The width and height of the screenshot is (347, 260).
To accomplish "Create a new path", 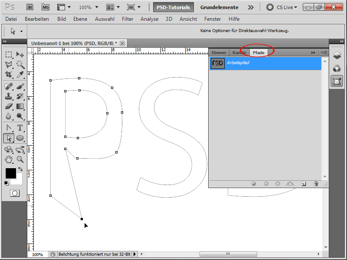I will point(304,184).
